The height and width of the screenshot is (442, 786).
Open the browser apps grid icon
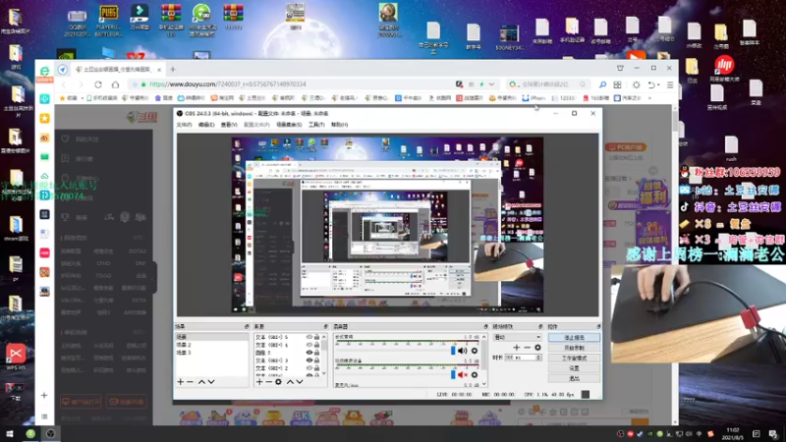tap(618, 84)
